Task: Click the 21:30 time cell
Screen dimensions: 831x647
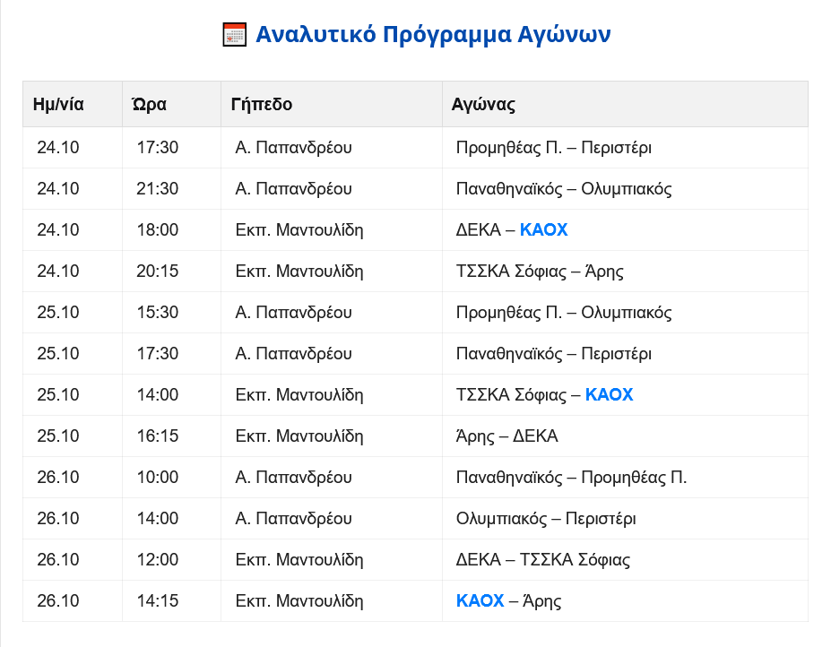Action: tap(158, 189)
